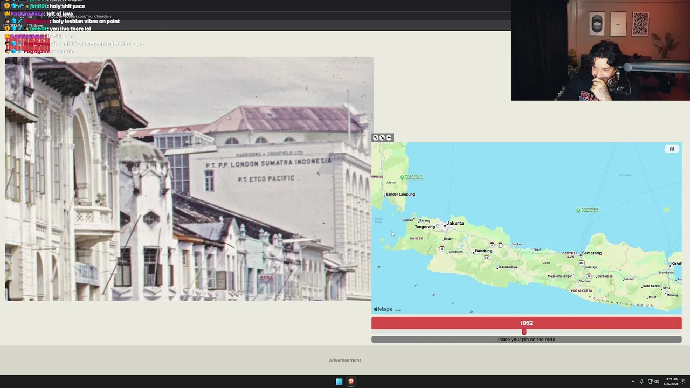Place pin on Salatiga label

[x=591, y=267]
